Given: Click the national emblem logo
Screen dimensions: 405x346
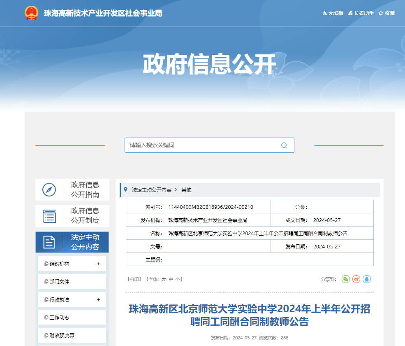Looking at the screenshot, I should click(32, 13).
